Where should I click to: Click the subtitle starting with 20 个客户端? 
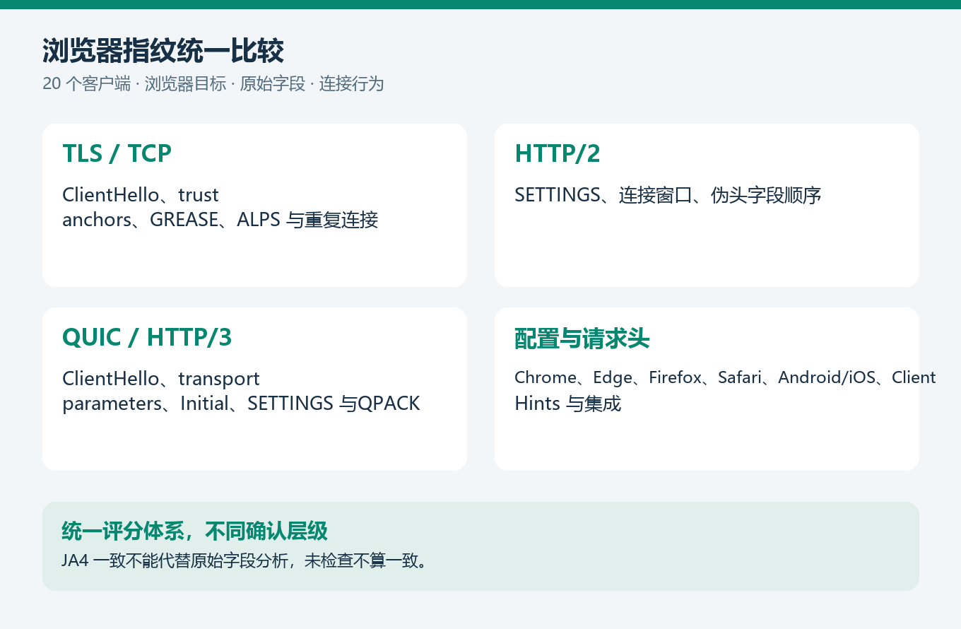[x=213, y=84]
